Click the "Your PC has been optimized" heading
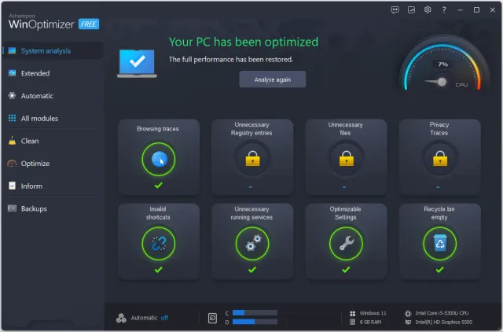 click(x=244, y=42)
